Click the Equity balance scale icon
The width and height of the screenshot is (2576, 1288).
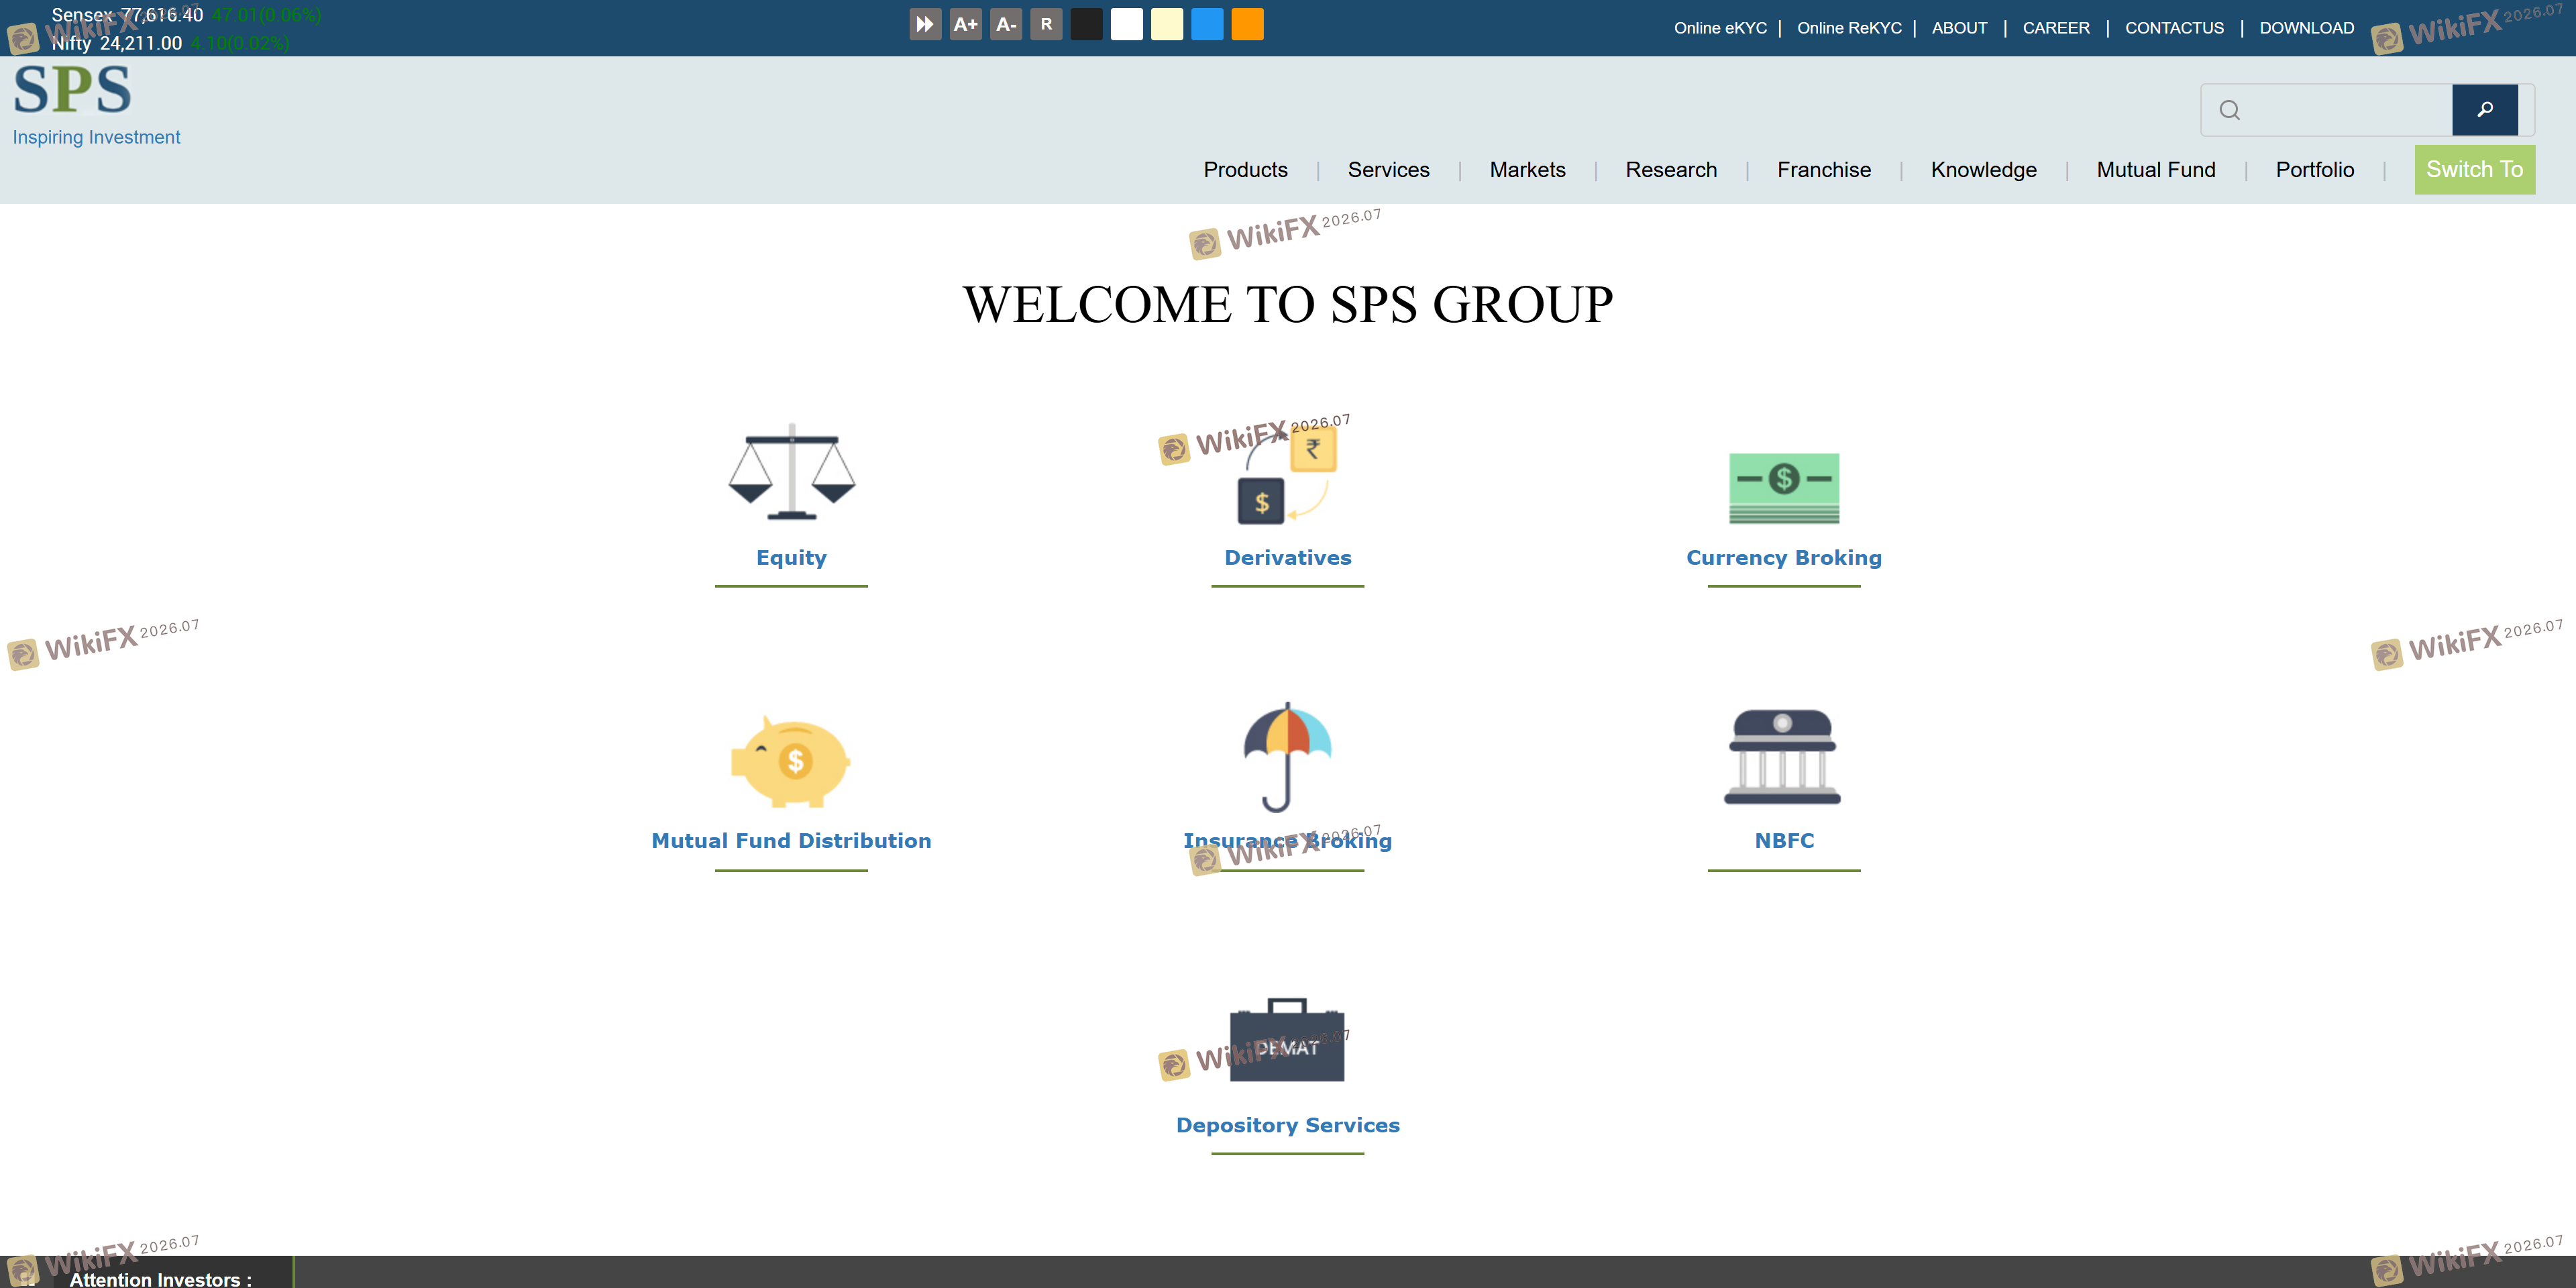[791, 471]
